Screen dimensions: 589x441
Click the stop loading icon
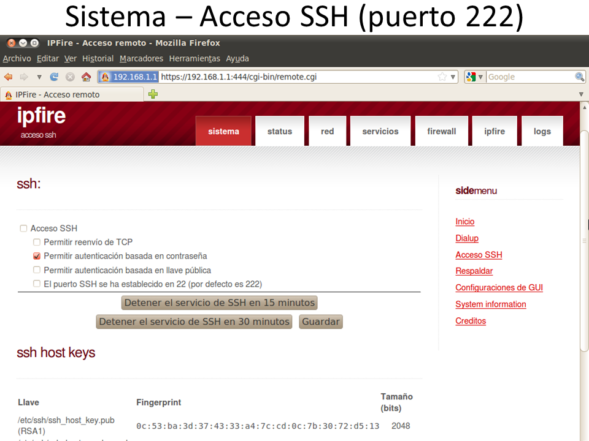(x=70, y=77)
